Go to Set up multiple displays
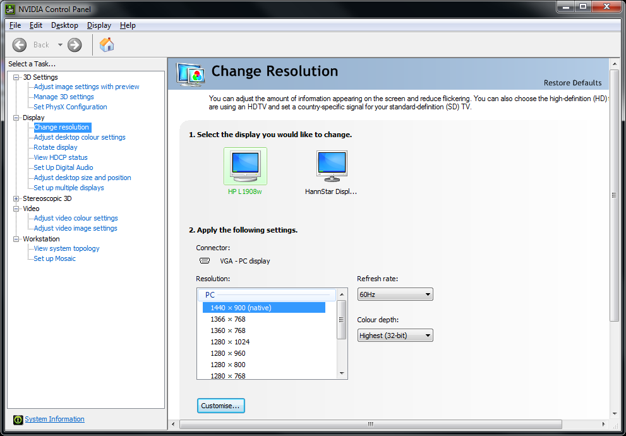Image resolution: width=626 pixels, height=436 pixels. tap(69, 188)
